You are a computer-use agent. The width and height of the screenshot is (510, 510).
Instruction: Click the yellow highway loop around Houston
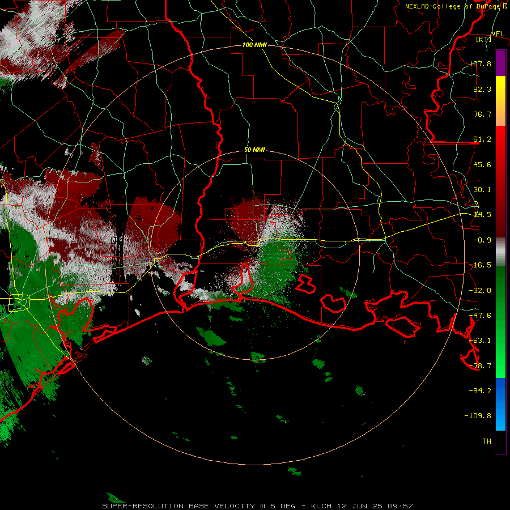19,303
